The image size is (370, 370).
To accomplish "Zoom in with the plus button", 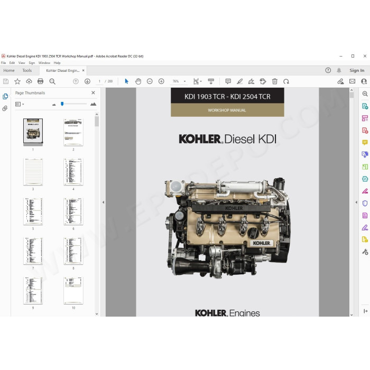I will (161, 81).
